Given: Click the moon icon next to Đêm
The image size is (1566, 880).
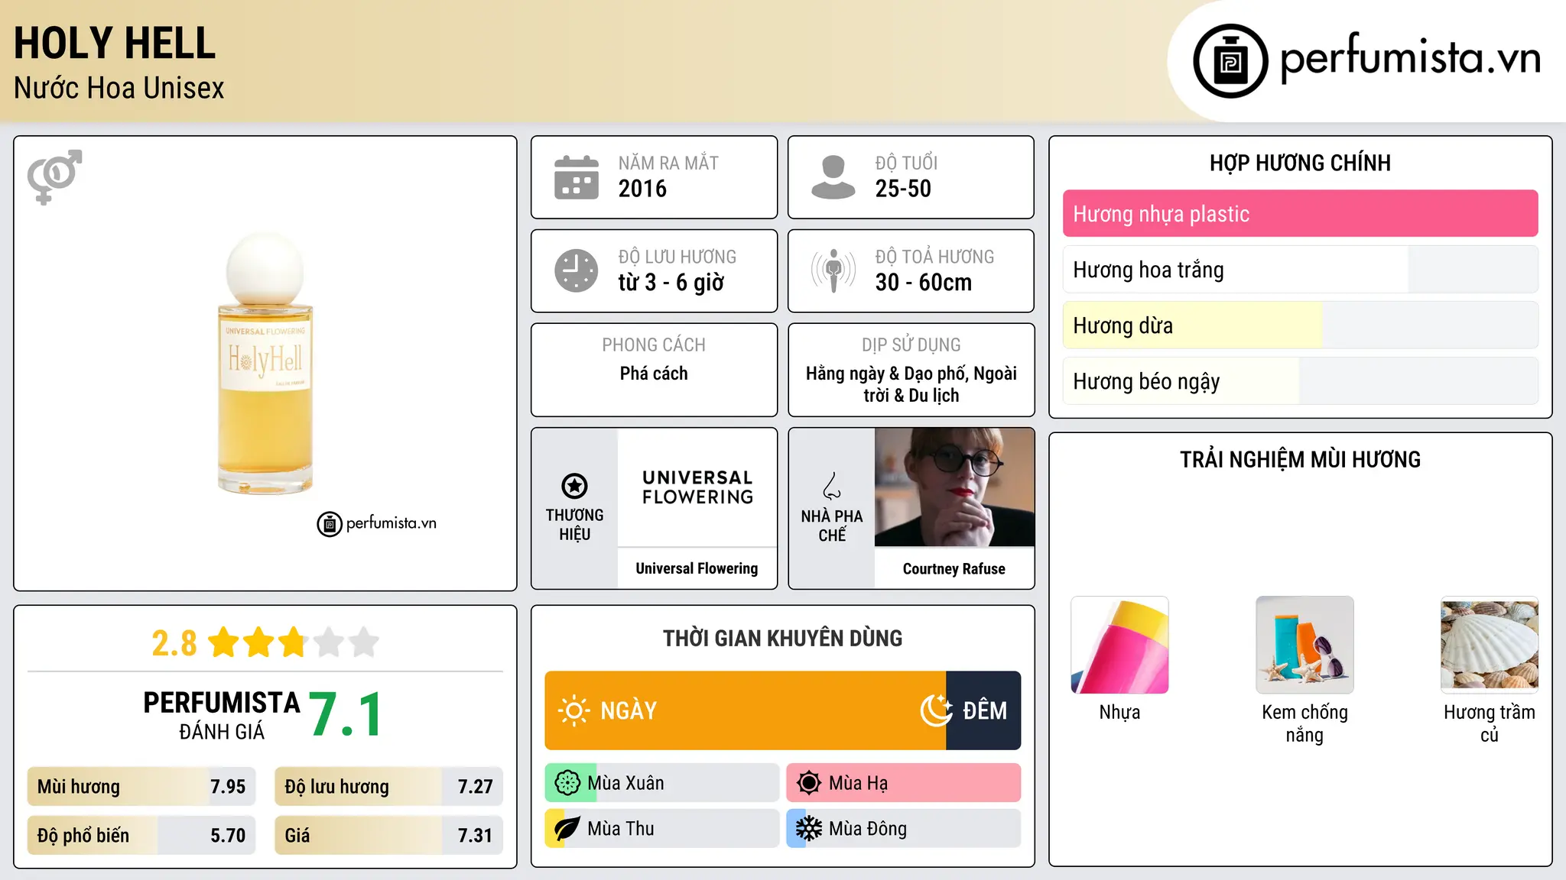Looking at the screenshot, I should tap(936, 710).
